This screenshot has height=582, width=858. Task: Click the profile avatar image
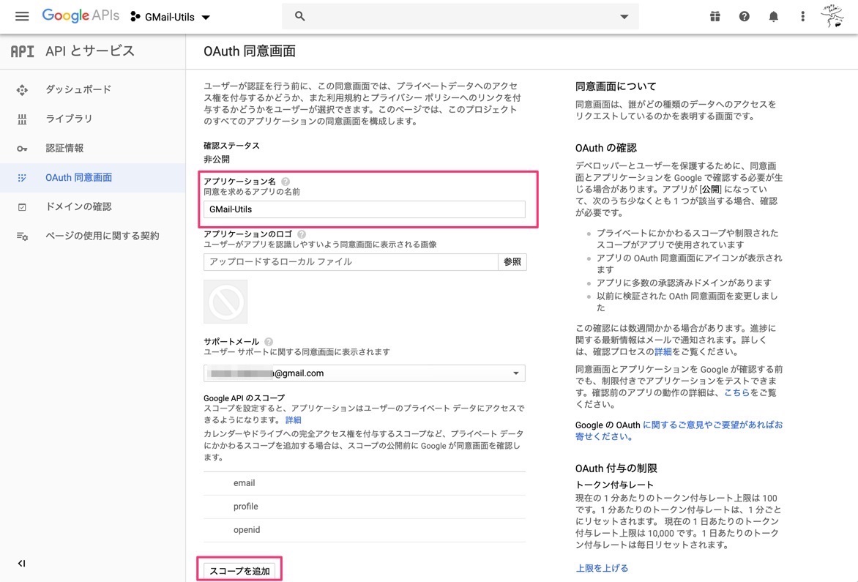tap(833, 15)
